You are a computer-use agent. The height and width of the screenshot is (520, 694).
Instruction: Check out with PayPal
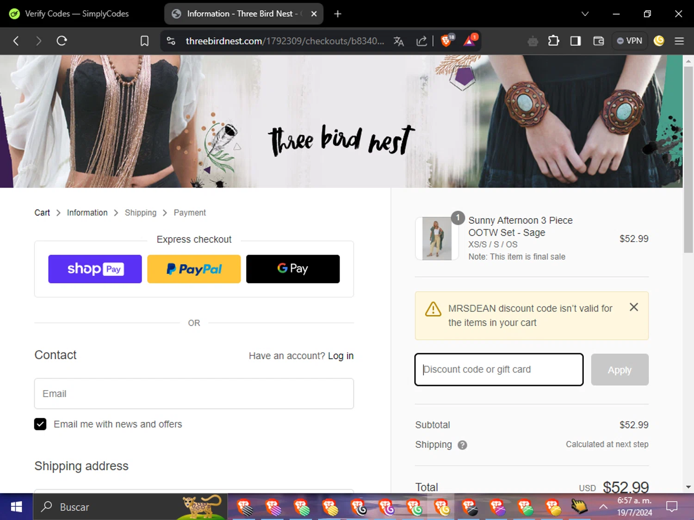click(194, 269)
